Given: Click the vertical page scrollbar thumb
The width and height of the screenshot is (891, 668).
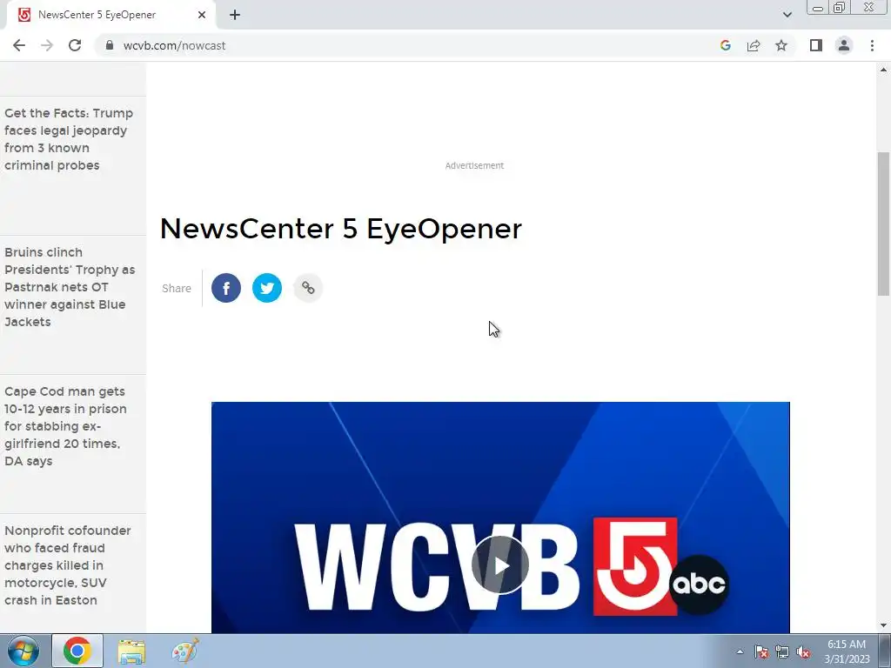Looking at the screenshot, I should tap(883, 224).
